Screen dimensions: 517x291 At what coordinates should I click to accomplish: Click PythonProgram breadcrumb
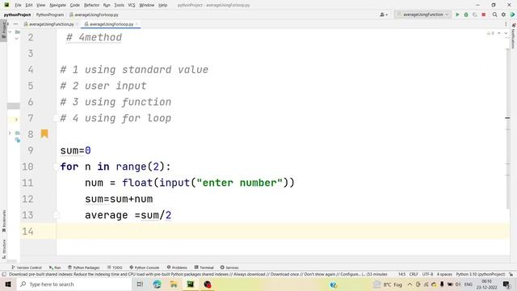point(50,15)
